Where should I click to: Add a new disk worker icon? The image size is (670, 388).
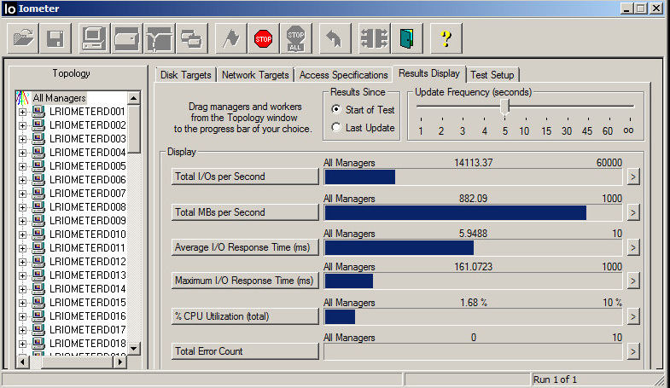point(127,38)
